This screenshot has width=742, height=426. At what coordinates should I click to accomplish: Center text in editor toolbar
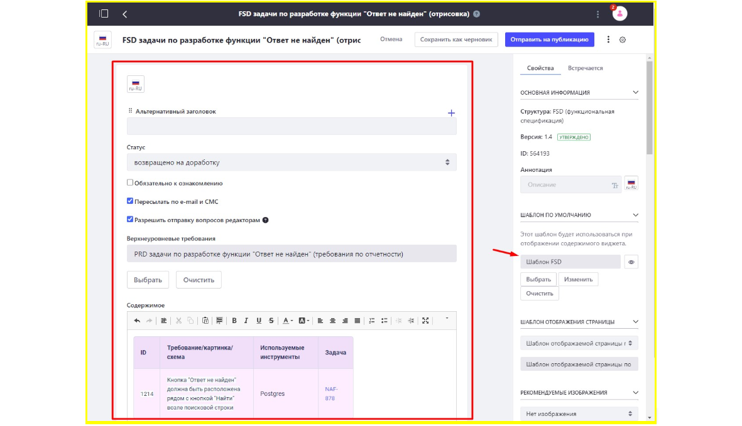(332, 321)
